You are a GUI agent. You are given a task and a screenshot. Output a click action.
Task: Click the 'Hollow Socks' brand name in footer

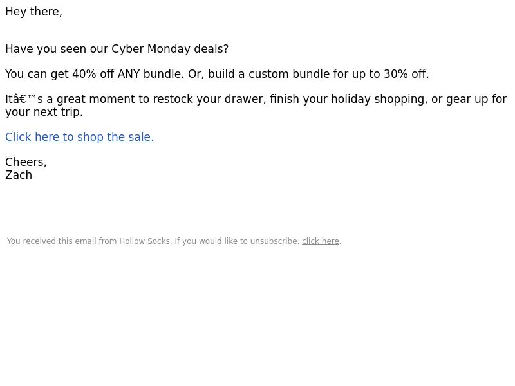click(x=145, y=241)
